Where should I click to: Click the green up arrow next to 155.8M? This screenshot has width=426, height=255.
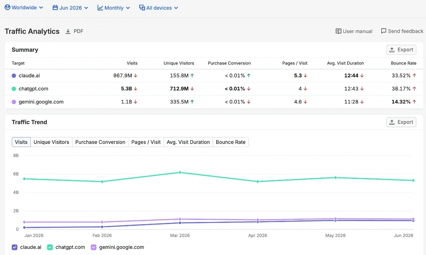pyautogui.click(x=192, y=76)
